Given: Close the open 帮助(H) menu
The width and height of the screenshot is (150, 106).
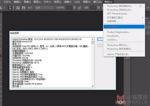Looking at the screenshot, I should [108, 2].
